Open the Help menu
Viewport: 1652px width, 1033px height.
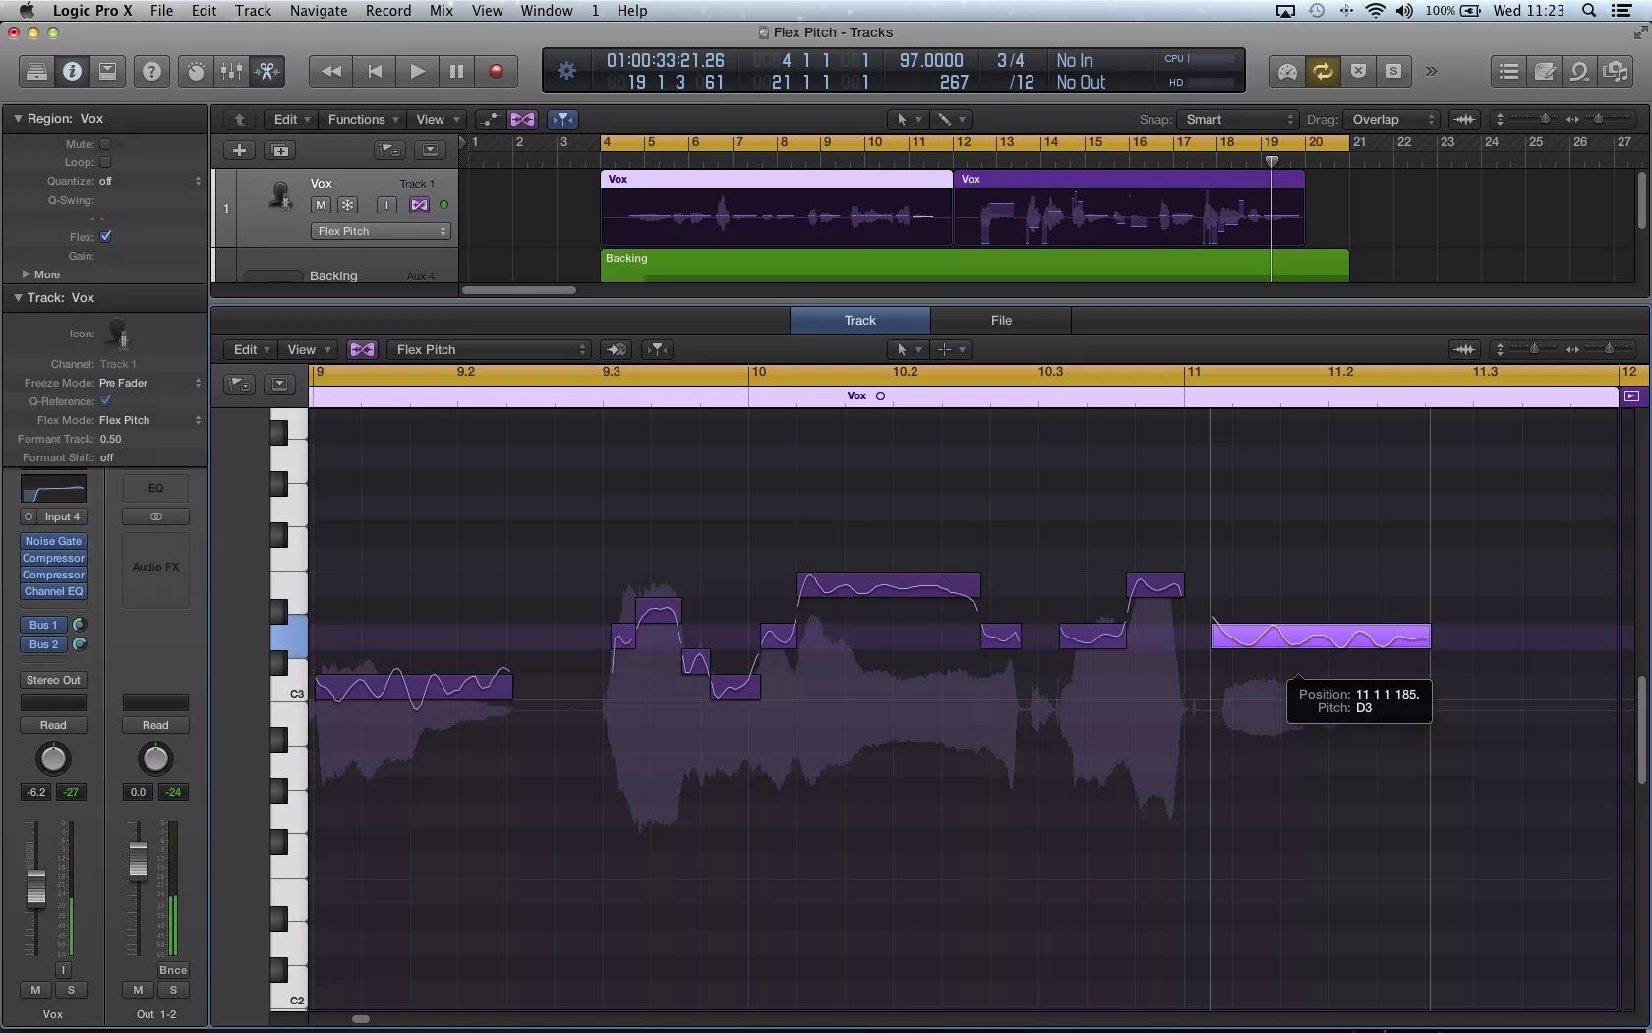(632, 11)
